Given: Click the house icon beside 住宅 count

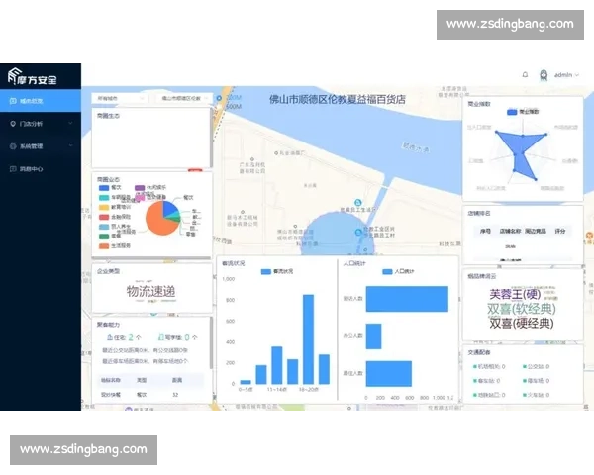Looking at the screenshot, I should pos(110,337).
